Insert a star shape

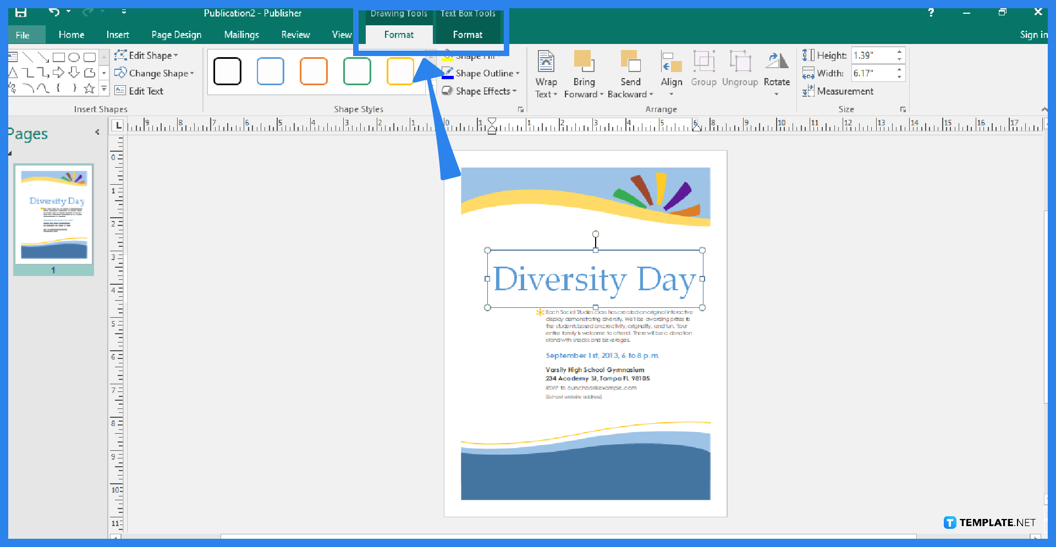tap(90, 88)
